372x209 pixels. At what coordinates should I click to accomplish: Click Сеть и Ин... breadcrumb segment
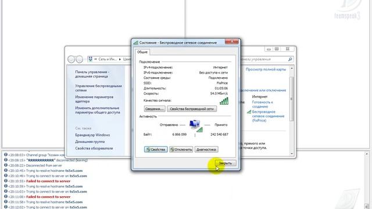click(x=108, y=59)
